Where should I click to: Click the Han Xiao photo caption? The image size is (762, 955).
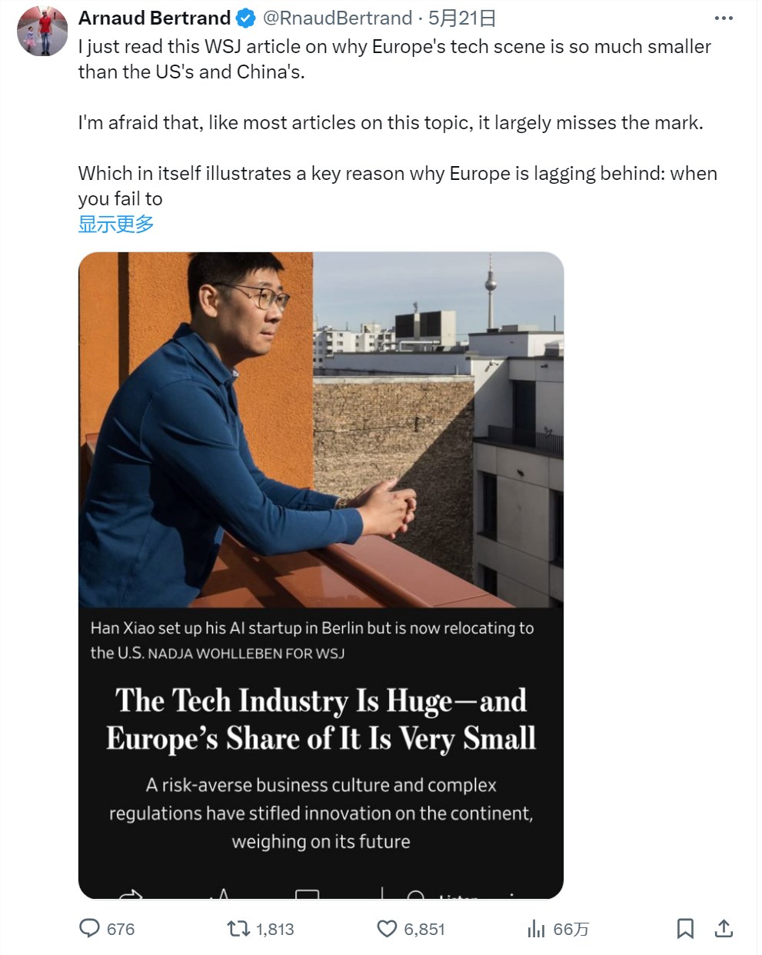coord(312,640)
